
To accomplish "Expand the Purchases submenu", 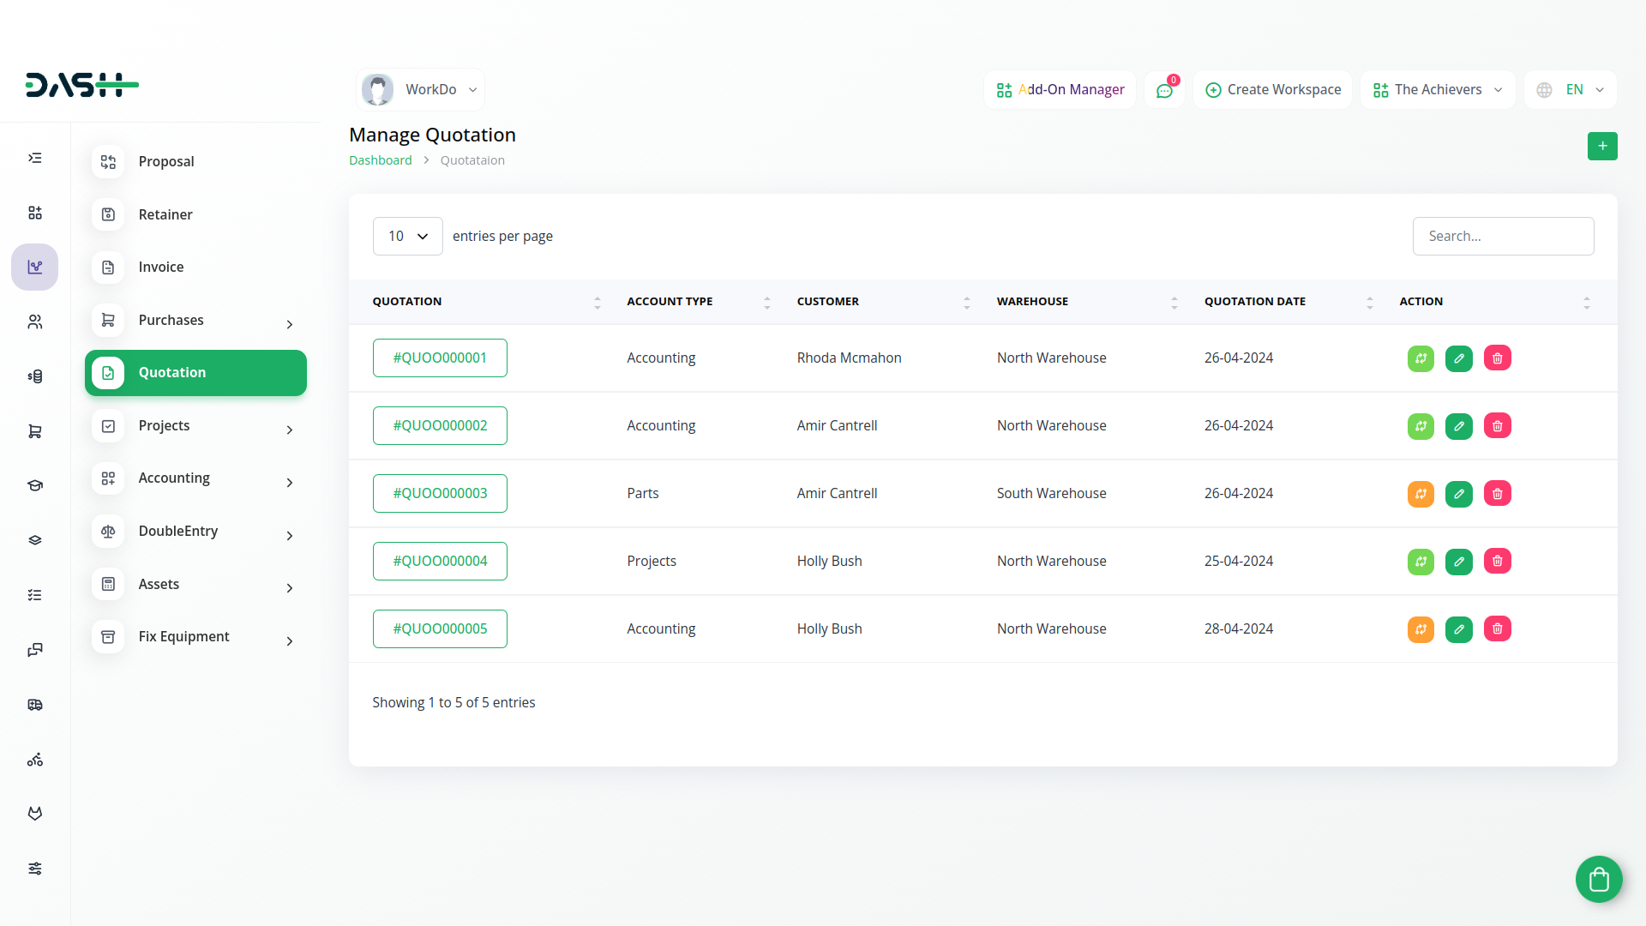I will [x=196, y=321].
